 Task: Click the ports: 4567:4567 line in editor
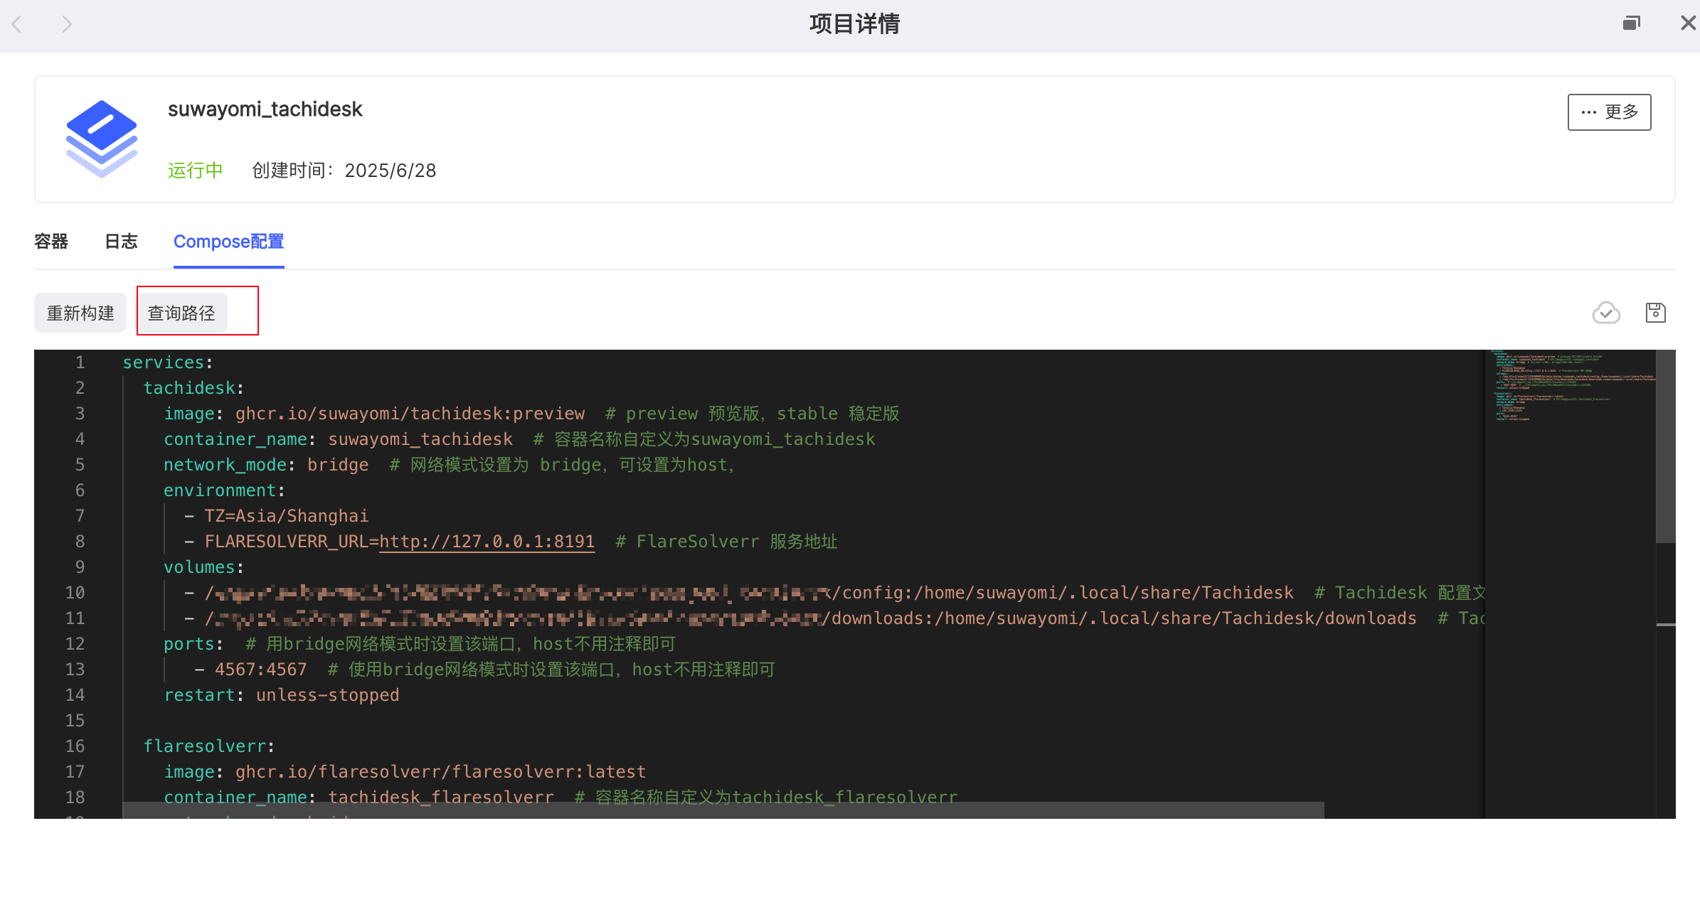pos(260,669)
